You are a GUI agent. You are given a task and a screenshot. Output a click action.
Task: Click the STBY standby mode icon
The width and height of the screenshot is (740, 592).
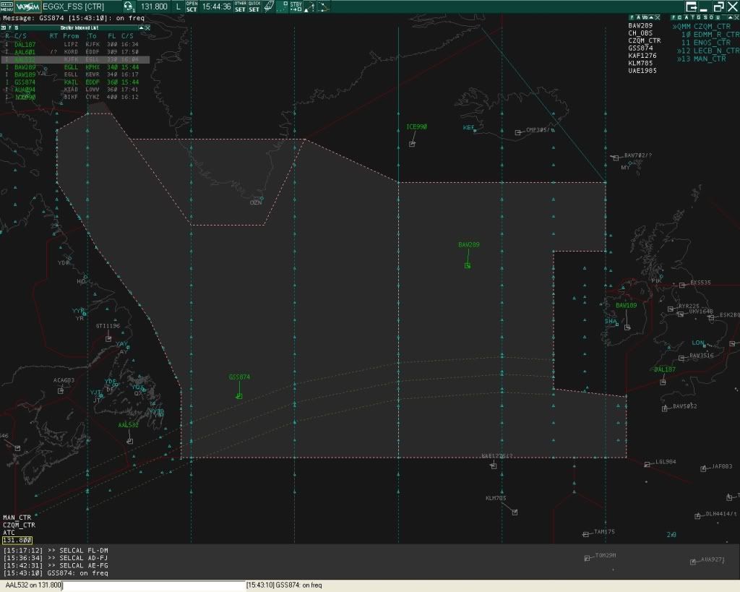296,6
